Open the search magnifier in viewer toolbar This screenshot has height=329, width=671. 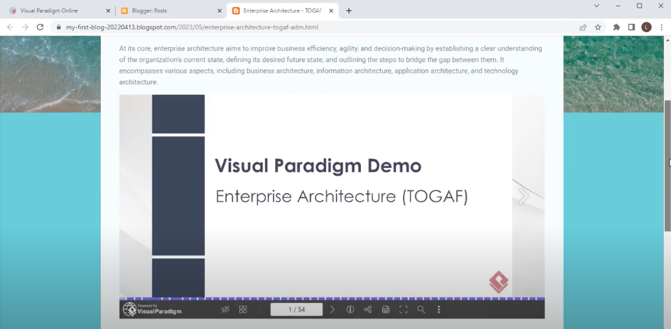tap(421, 309)
